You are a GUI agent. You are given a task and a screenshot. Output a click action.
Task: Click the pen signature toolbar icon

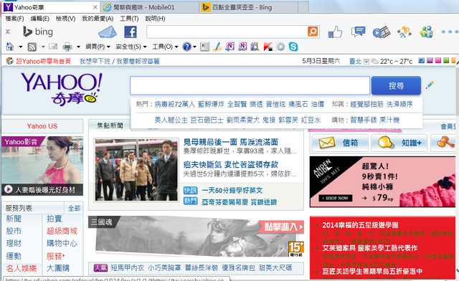pyautogui.click(x=217, y=47)
